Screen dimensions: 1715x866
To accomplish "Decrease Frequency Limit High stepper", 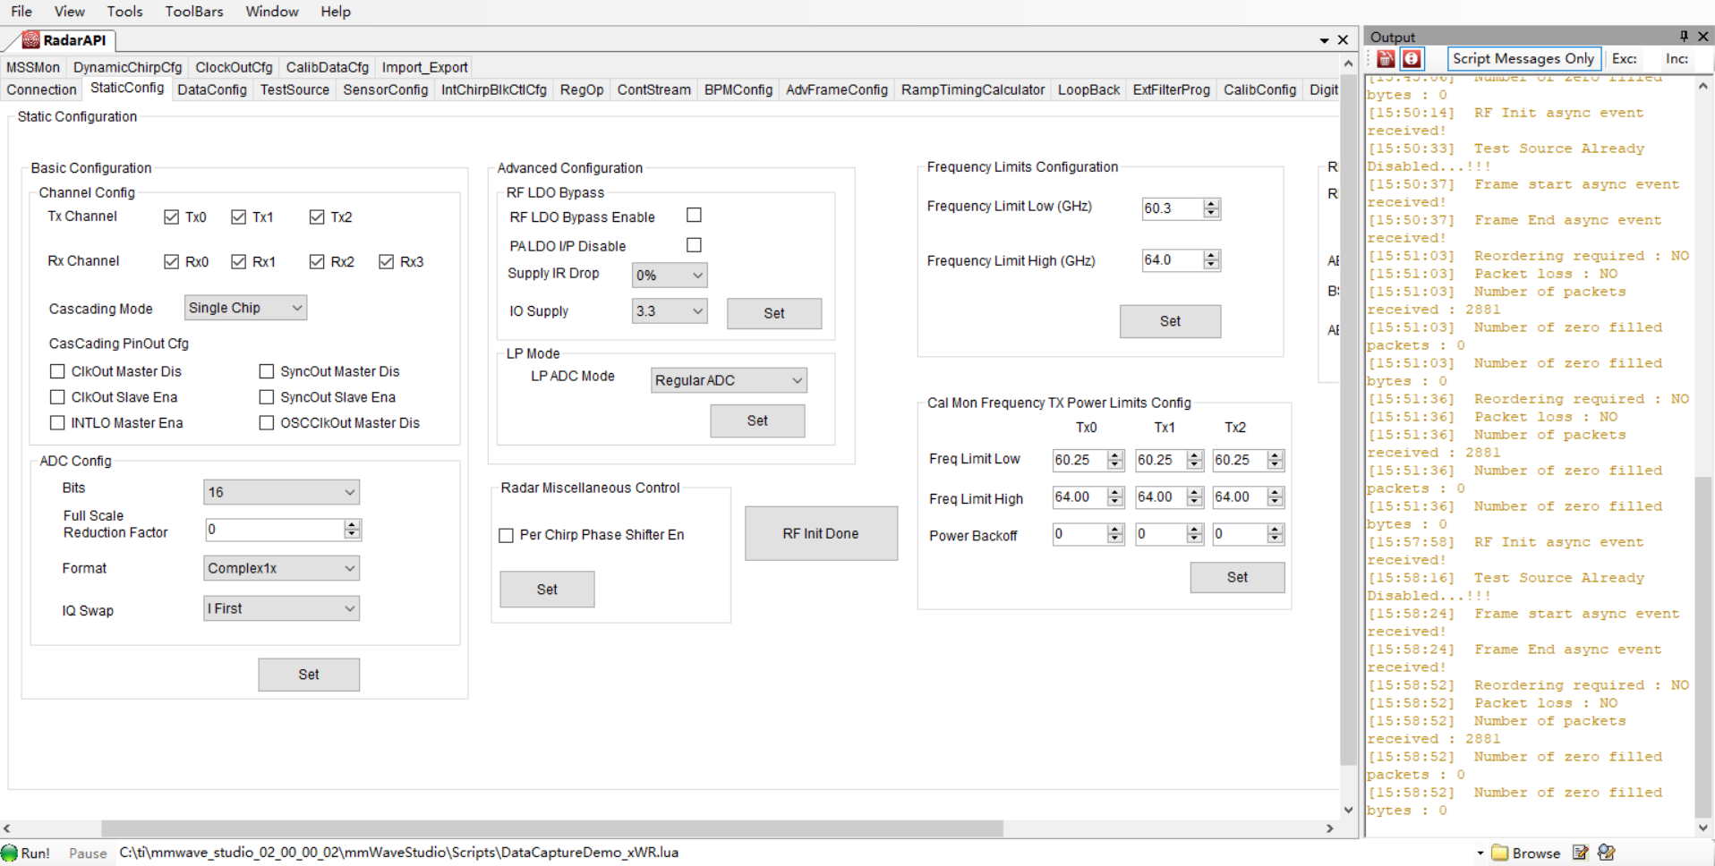I will pos(1211,265).
